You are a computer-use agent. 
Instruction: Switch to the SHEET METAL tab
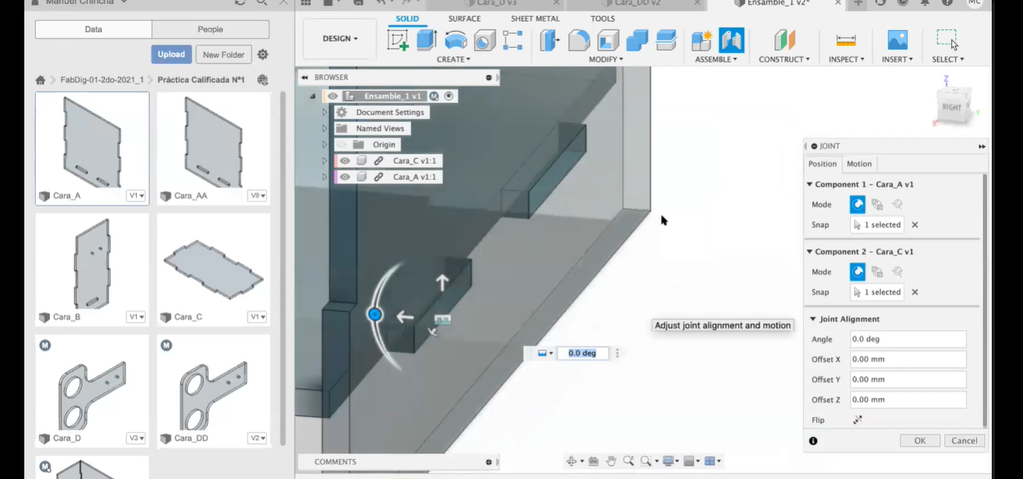535,19
